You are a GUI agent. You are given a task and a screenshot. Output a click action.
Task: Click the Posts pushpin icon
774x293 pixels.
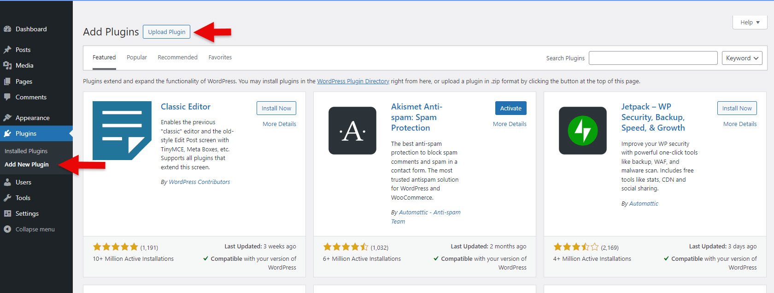(x=7, y=50)
